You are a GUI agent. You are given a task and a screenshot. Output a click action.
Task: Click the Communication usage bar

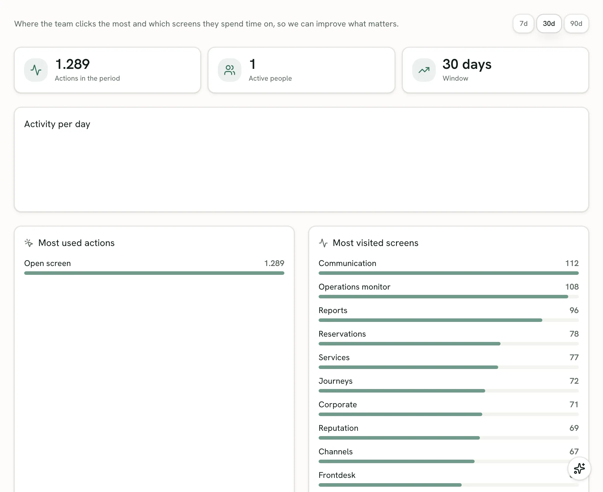point(449,273)
